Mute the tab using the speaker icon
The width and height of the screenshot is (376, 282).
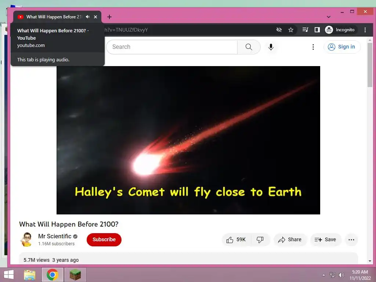[x=87, y=17]
